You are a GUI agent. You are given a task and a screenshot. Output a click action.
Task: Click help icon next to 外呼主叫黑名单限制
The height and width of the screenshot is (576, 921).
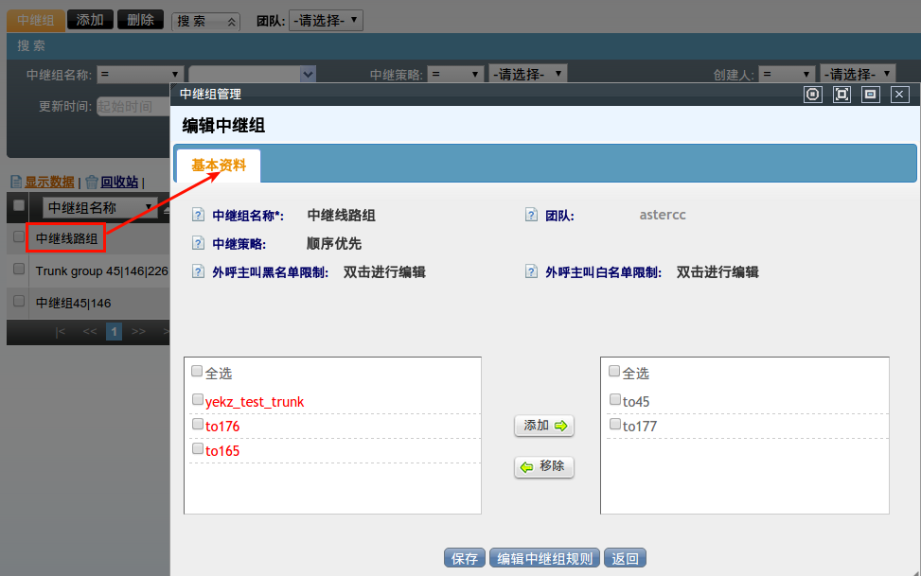(x=198, y=271)
